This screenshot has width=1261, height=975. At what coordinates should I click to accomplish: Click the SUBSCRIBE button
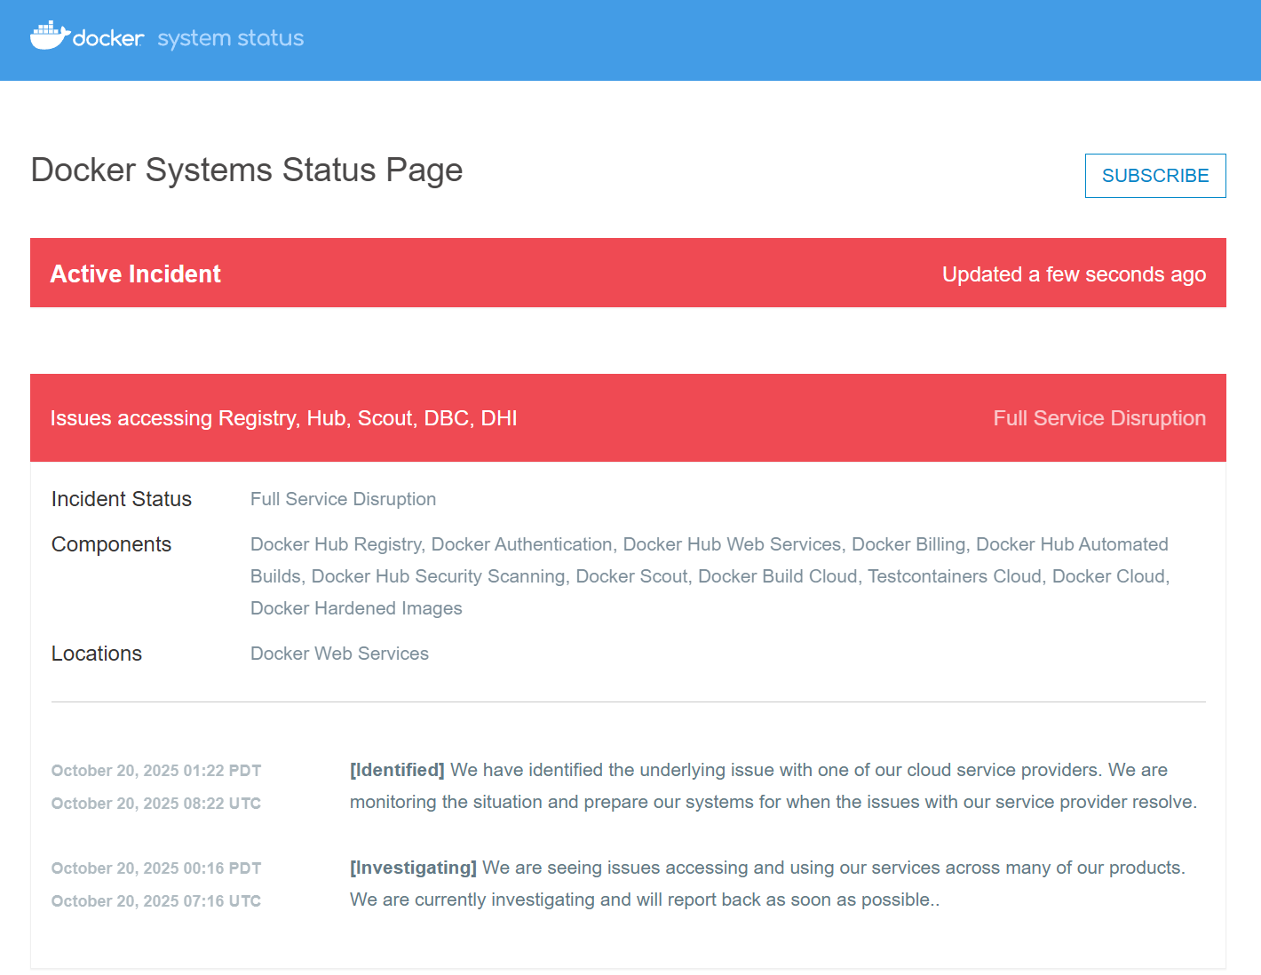pos(1154,176)
